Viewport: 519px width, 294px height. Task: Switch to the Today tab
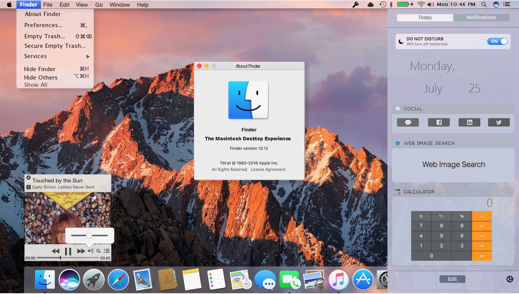[x=425, y=18]
